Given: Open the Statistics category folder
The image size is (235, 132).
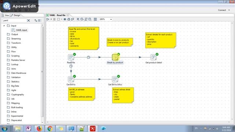Looking at the screenshot, I should pyautogui.click(x=13, y=81).
